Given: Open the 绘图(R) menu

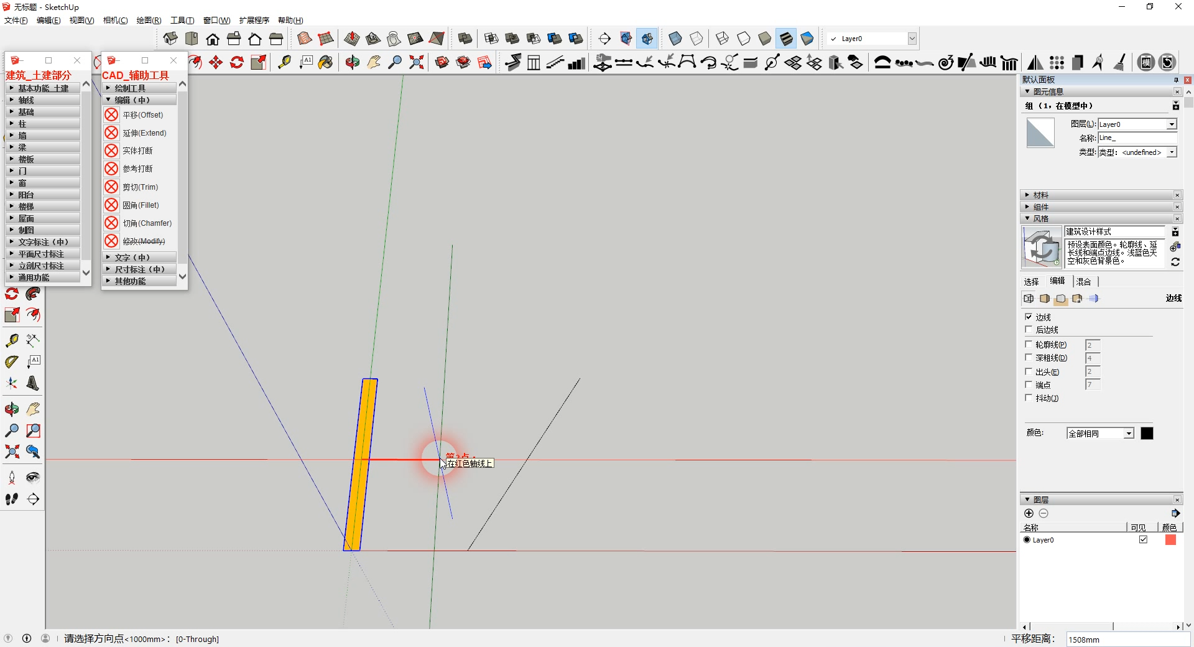Looking at the screenshot, I should point(149,21).
